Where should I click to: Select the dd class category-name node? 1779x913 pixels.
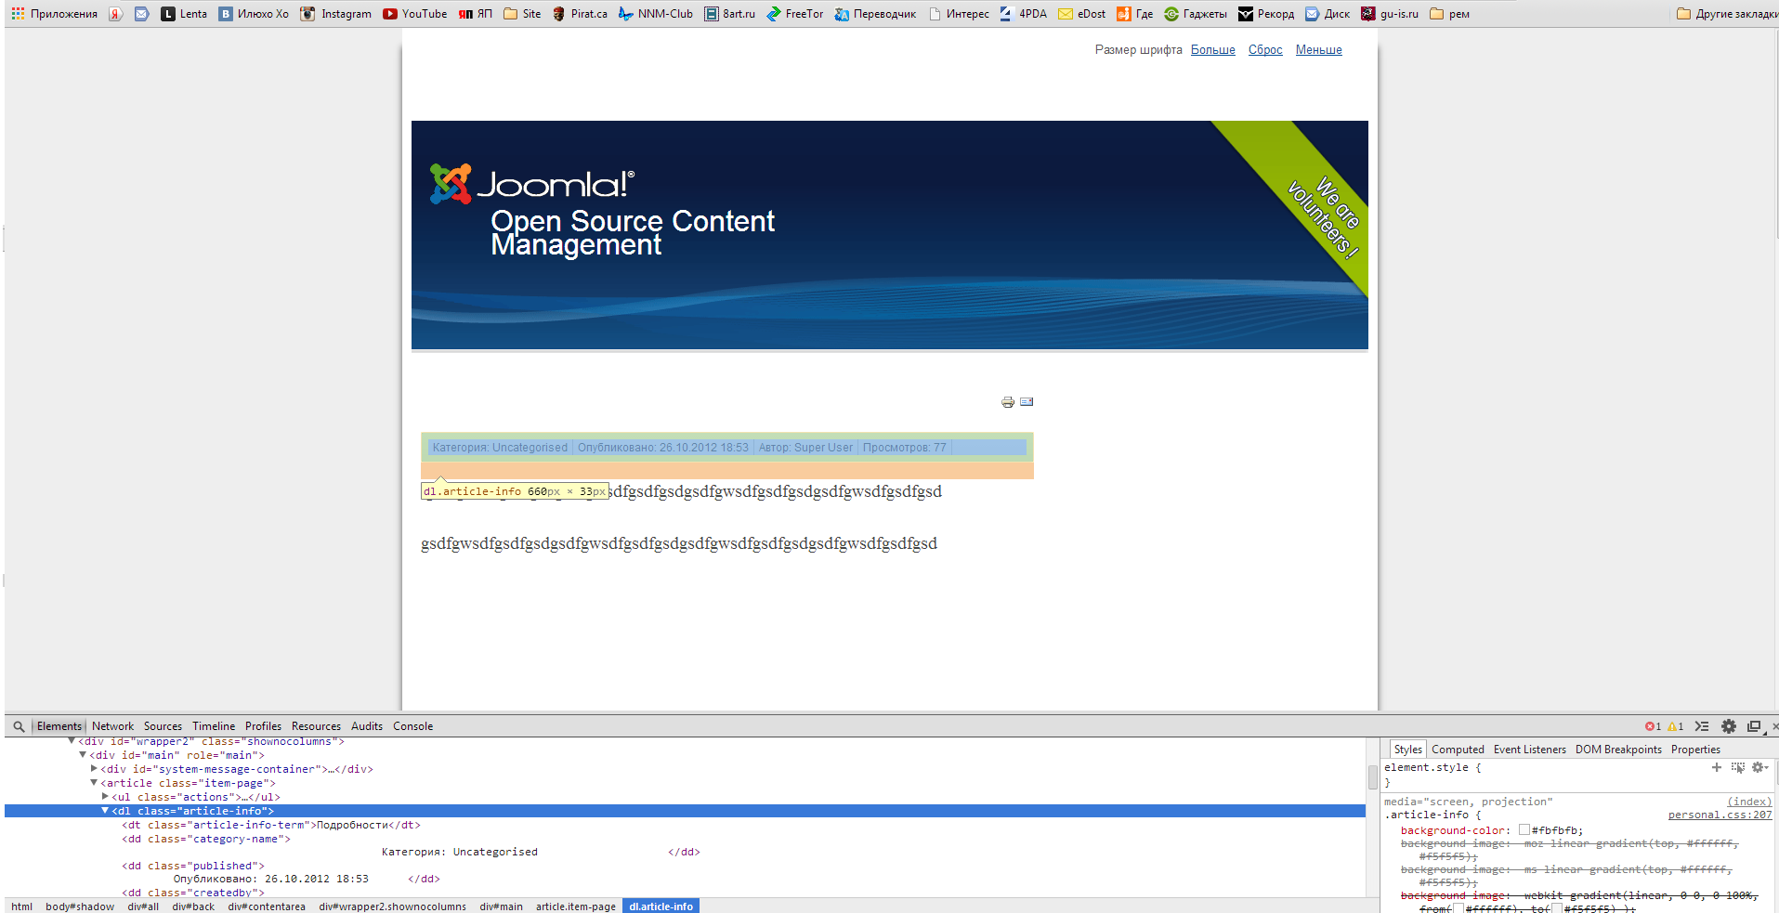(206, 839)
